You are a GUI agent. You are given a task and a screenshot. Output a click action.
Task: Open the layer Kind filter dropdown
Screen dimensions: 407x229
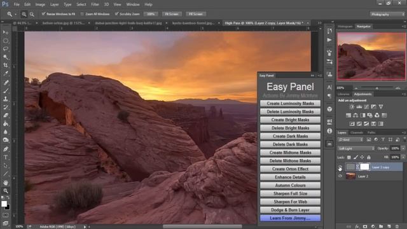350,140
